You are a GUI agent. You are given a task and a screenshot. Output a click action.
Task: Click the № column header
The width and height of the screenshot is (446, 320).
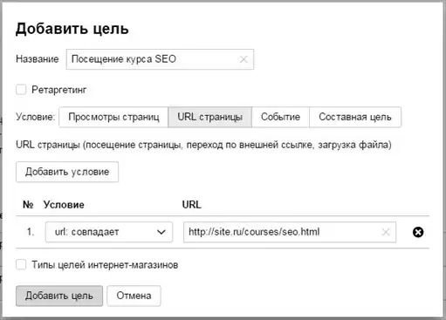28,205
